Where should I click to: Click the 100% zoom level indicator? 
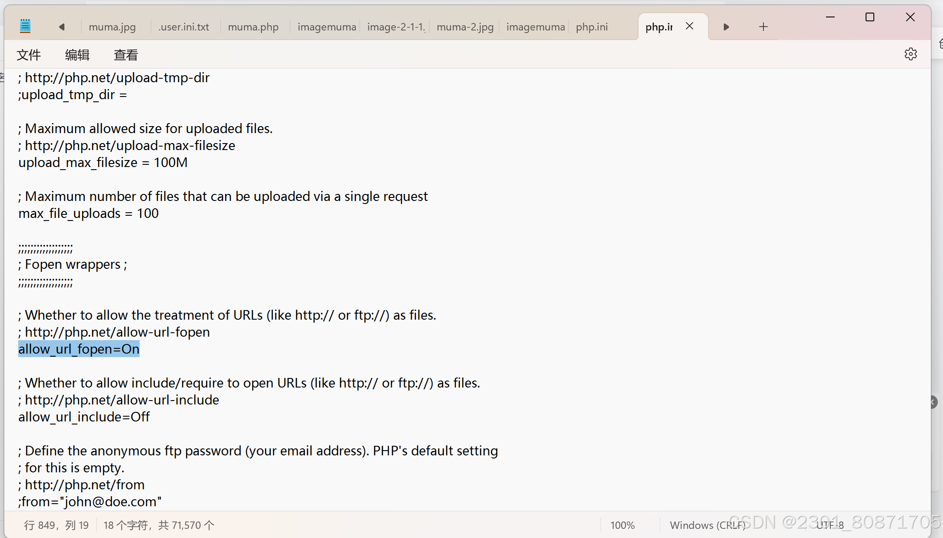tap(622, 525)
